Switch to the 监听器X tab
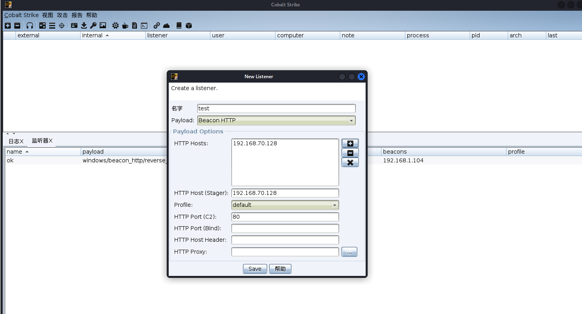This screenshot has height=314, width=582. click(42, 141)
